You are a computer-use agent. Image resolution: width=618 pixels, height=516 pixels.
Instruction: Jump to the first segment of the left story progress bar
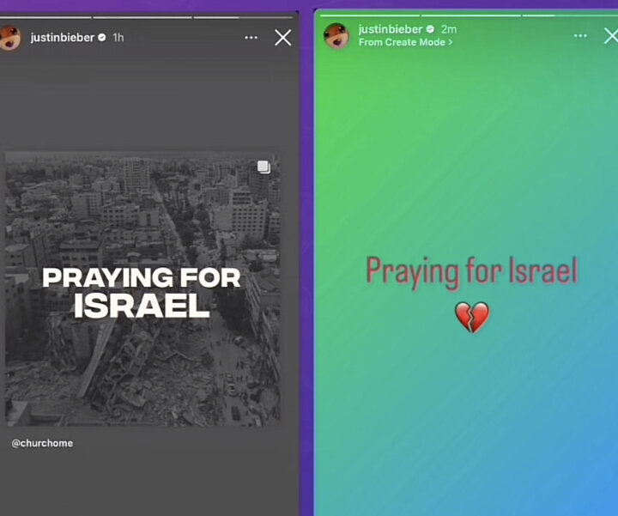click(x=45, y=17)
